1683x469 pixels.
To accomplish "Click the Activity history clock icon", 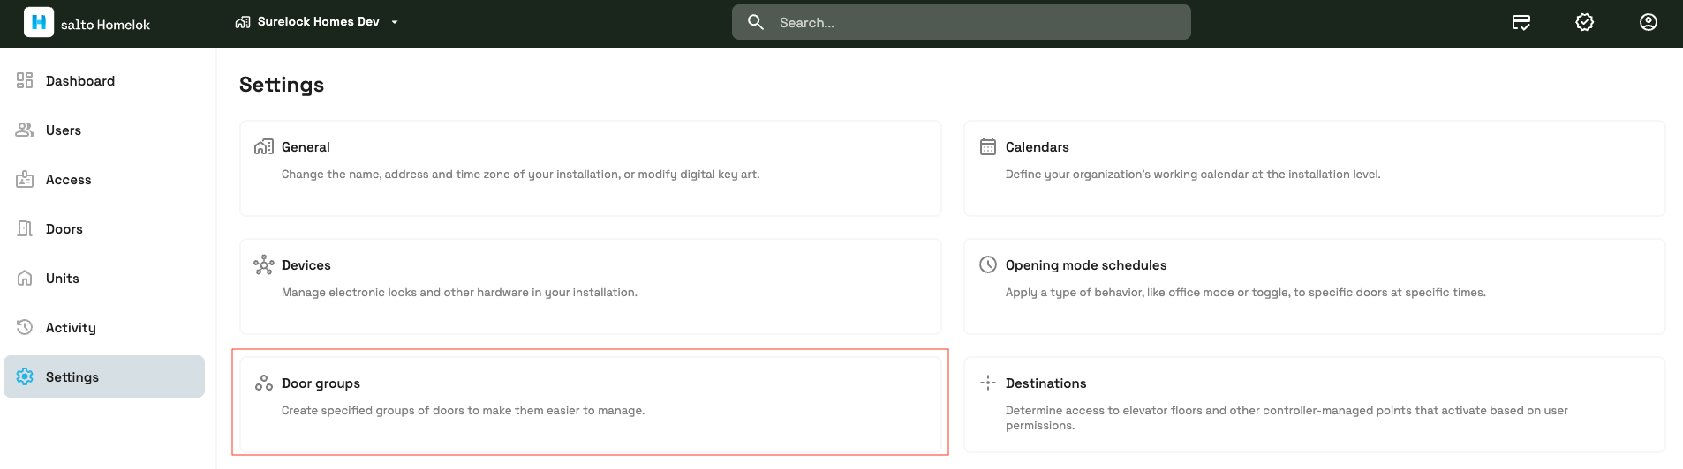I will tap(25, 327).
